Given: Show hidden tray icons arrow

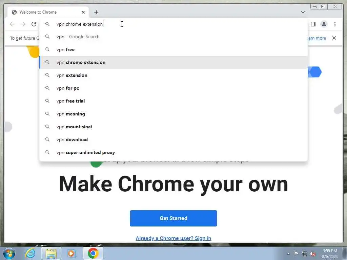Looking at the screenshot, I should coord(288,254).
